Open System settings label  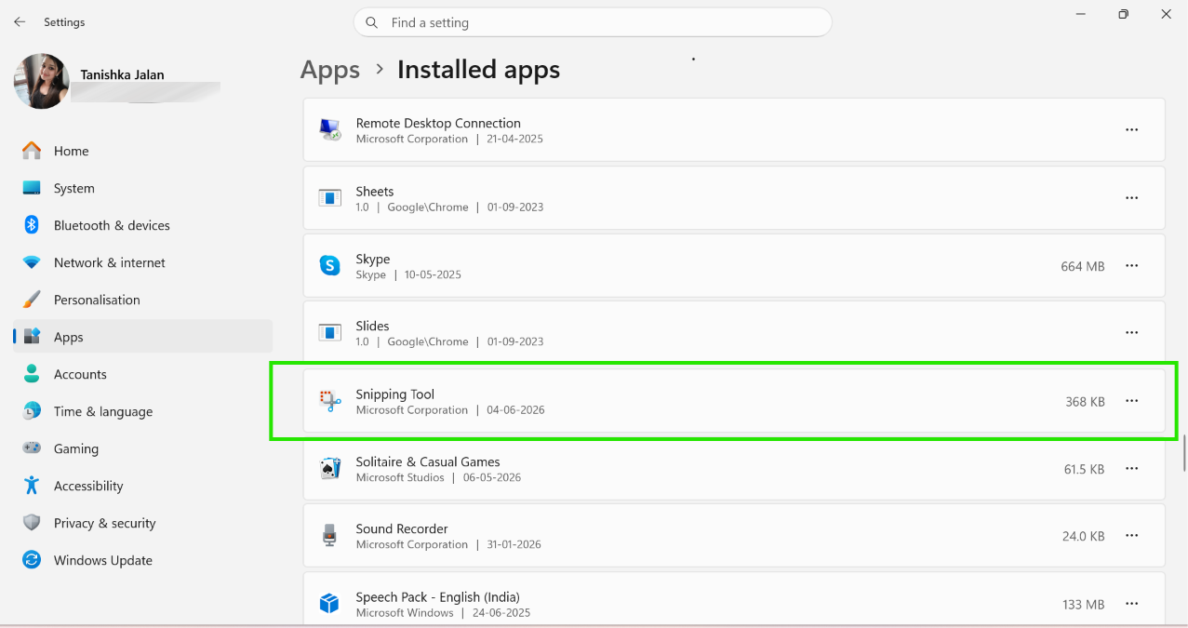(x=74, y=188)
